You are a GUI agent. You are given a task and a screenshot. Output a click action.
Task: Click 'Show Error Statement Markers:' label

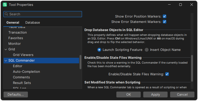point(136,22)
